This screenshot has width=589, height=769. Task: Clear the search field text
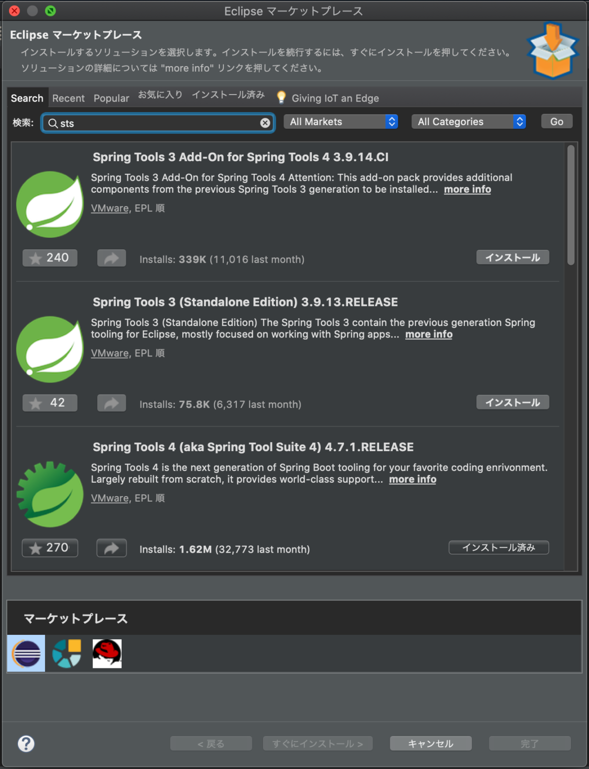pyautogui.click(x=265, y=123)
